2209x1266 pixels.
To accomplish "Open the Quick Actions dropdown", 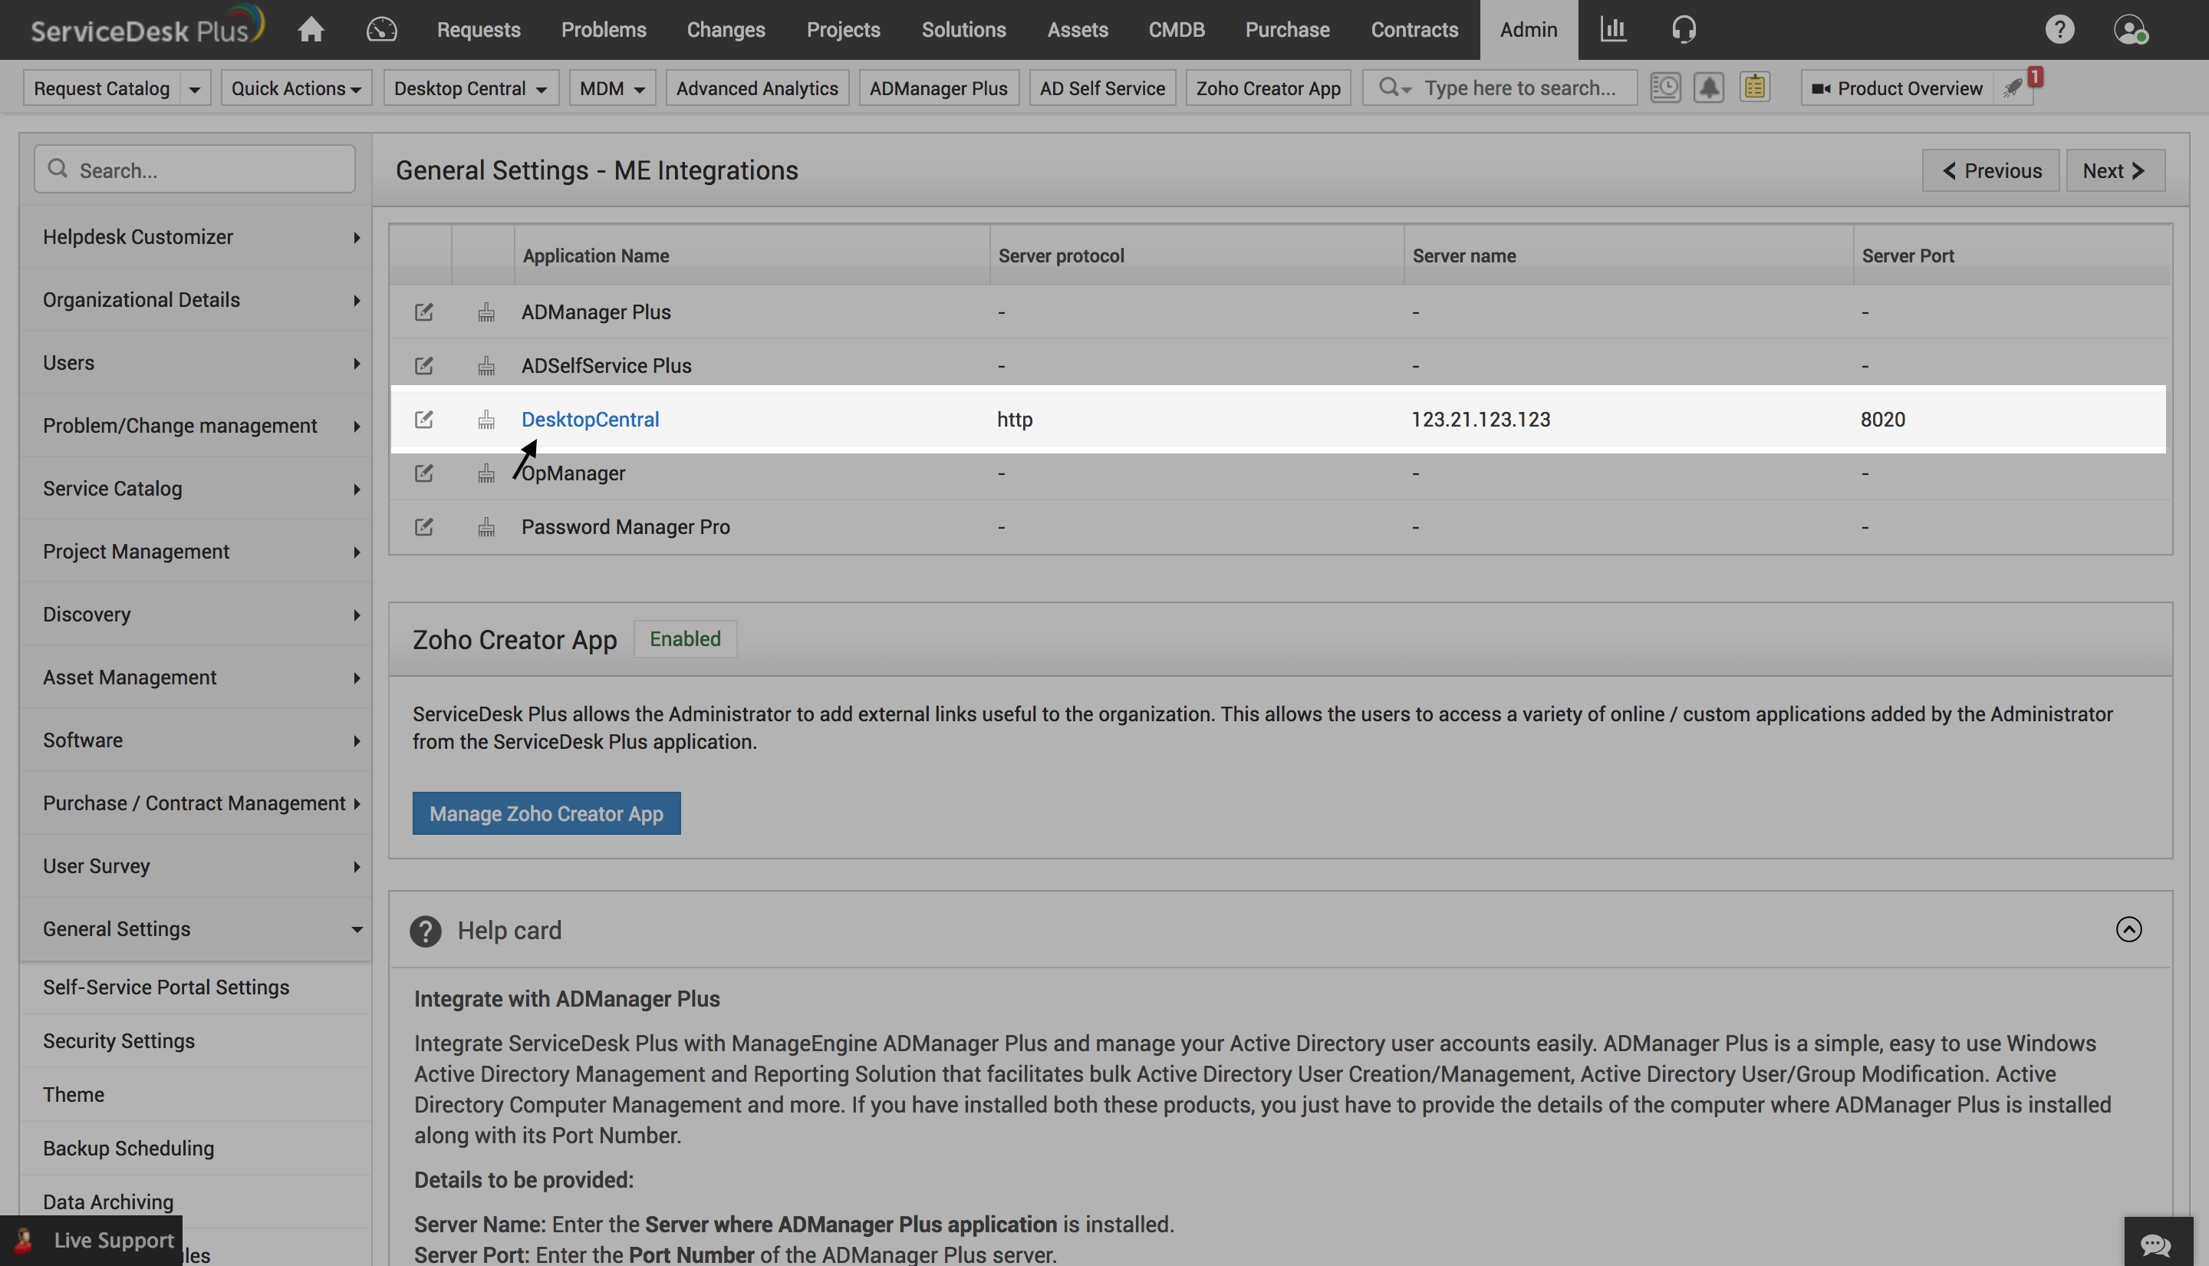I will tap(296, 87).
